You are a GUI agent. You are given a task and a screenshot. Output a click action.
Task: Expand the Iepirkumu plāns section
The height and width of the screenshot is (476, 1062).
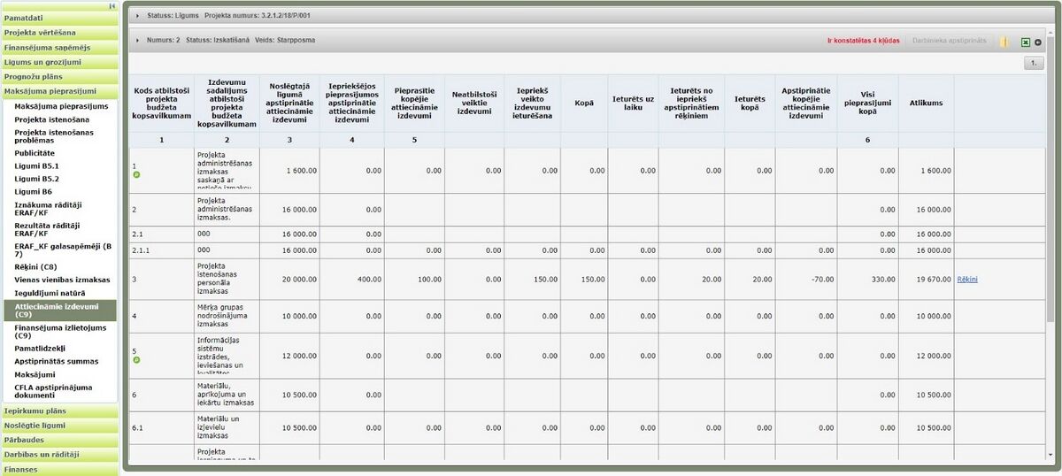pos(59,411)
